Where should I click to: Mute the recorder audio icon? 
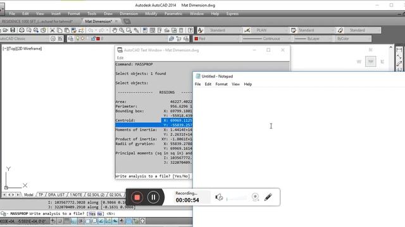(x=219, y=197)
